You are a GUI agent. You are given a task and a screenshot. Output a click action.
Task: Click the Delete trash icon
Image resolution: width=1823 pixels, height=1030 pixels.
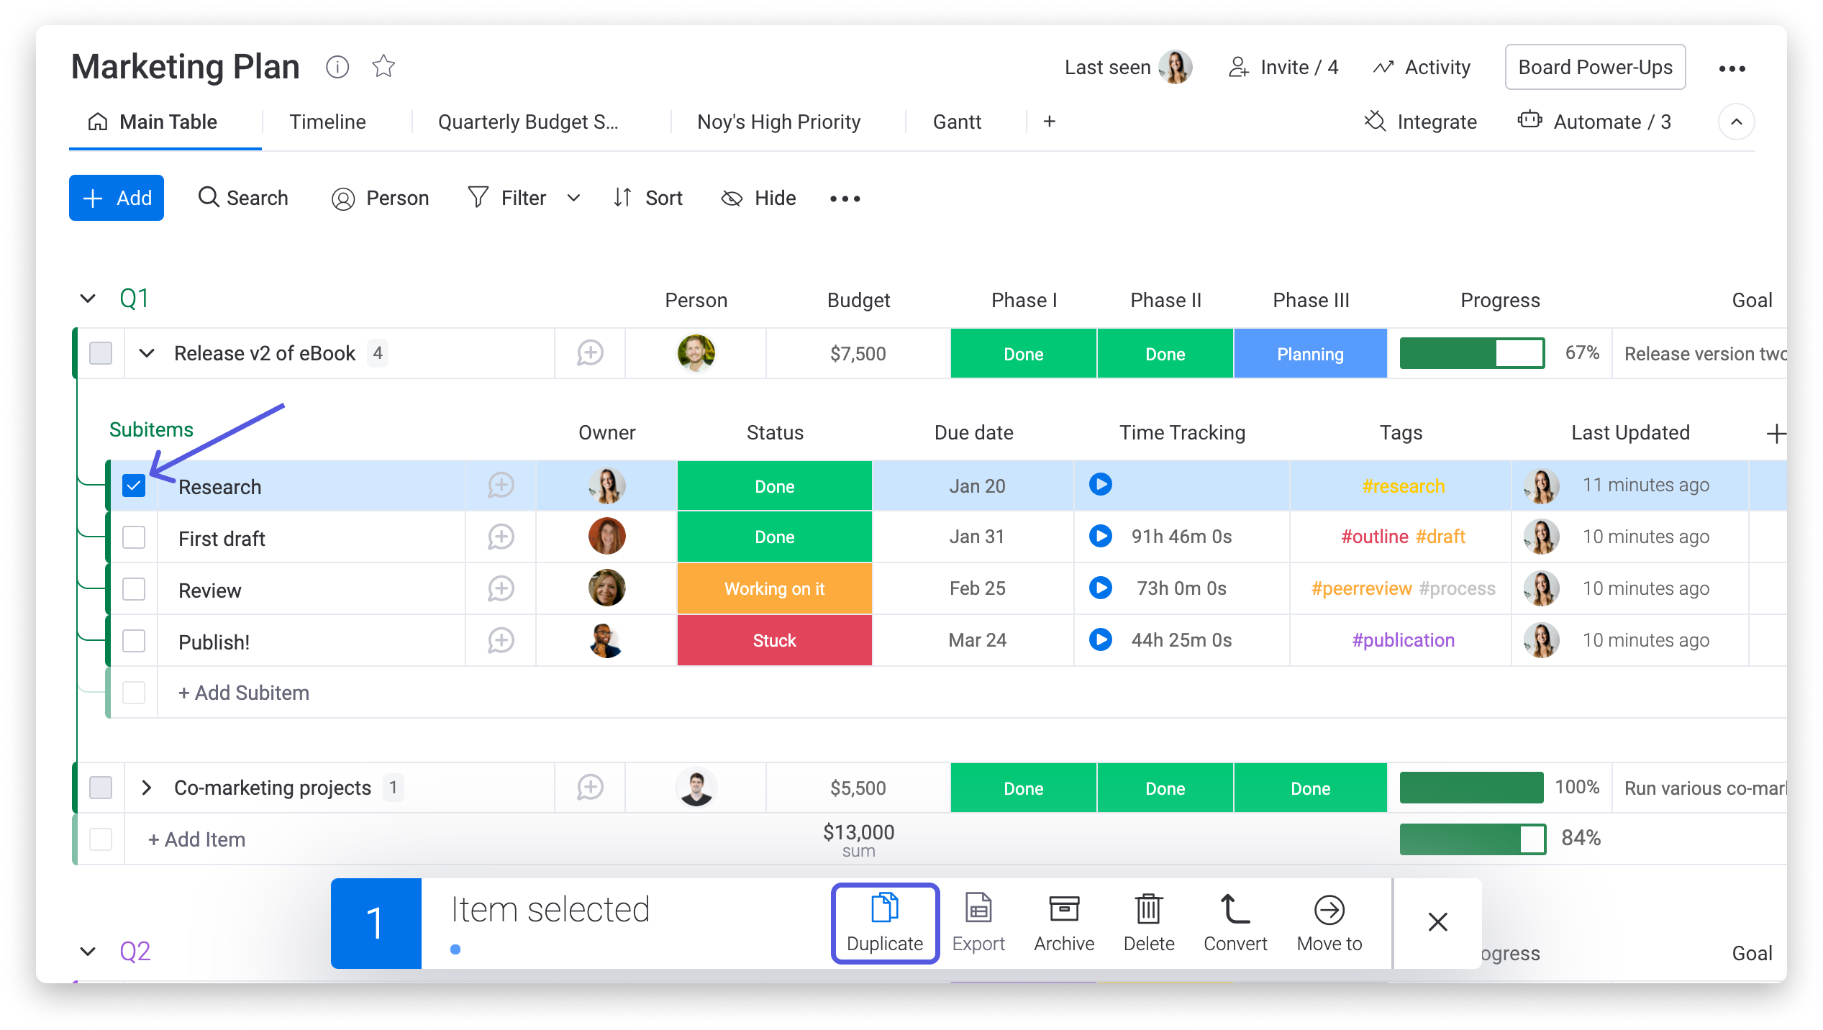click(x=1148, y=909)
